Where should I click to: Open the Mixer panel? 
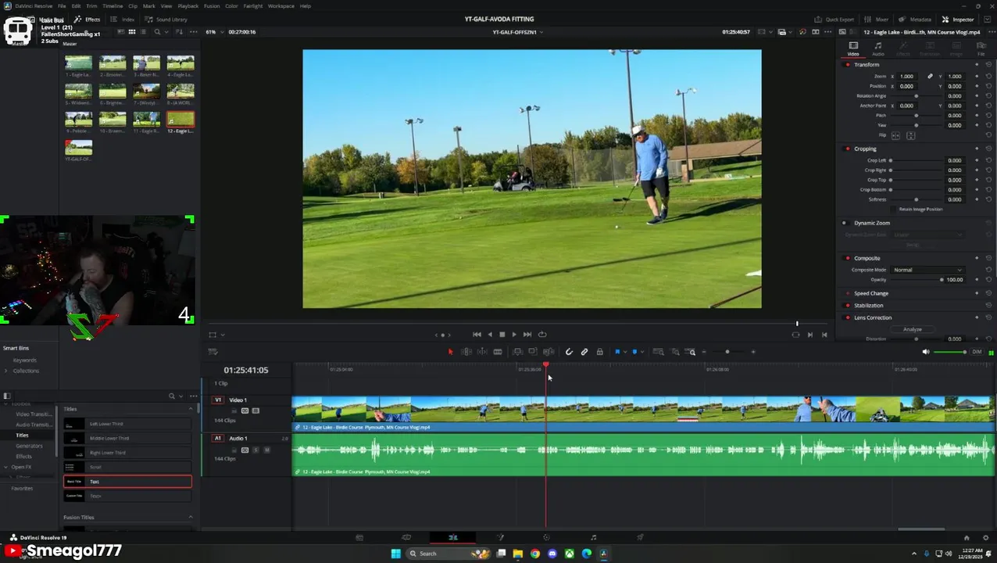[877, 20]
